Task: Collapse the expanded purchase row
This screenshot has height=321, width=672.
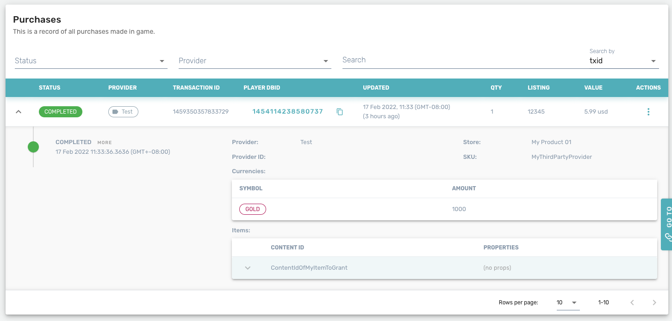Action: (x=19, y=112)
